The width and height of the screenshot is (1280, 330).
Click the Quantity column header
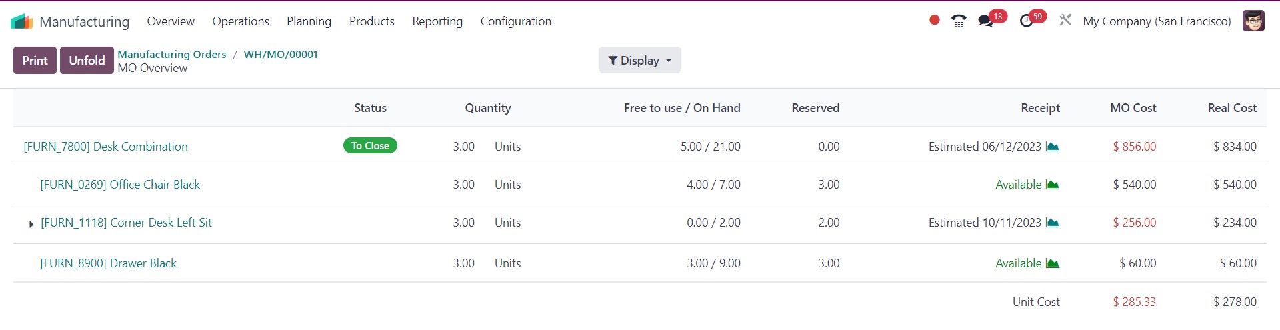488,108
